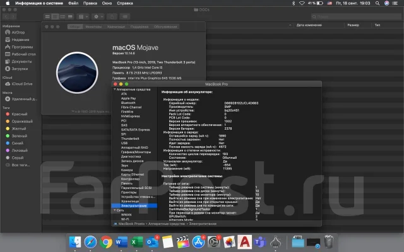This screenshot has height=252, width=404.
Task: Select Thunderbolt in hardware list
Action: [x=130, y=139]
